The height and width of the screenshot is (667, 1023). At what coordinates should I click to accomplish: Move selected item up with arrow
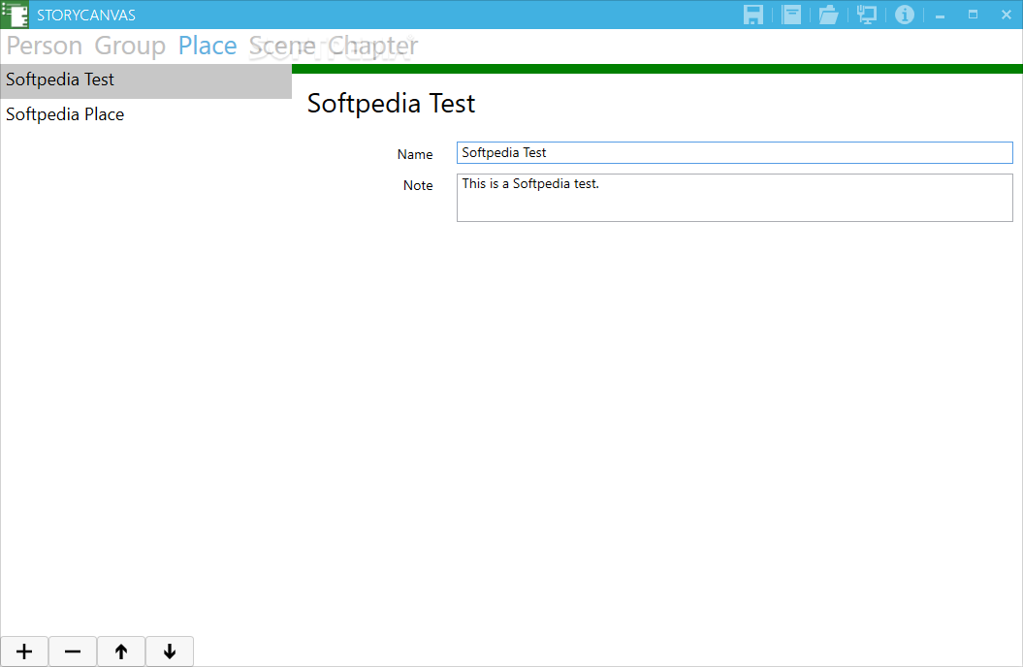[x=121, y=651]
